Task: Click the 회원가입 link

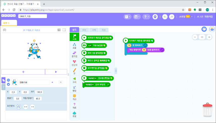Action: coord(208,17)
